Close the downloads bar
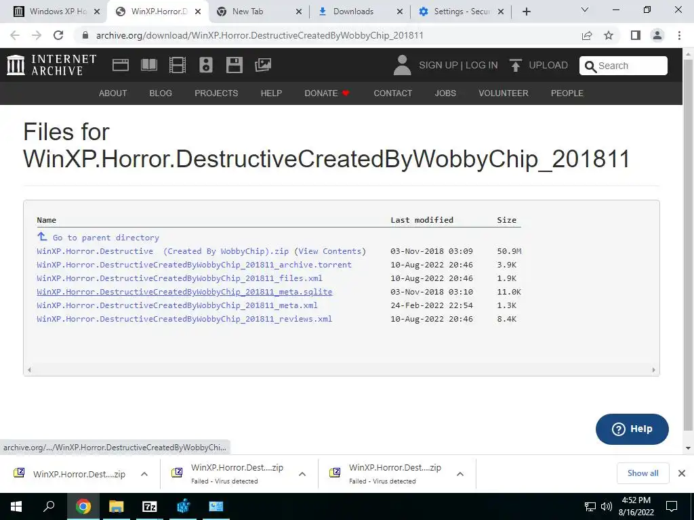The image size is (694, 520). coord(682,473)
